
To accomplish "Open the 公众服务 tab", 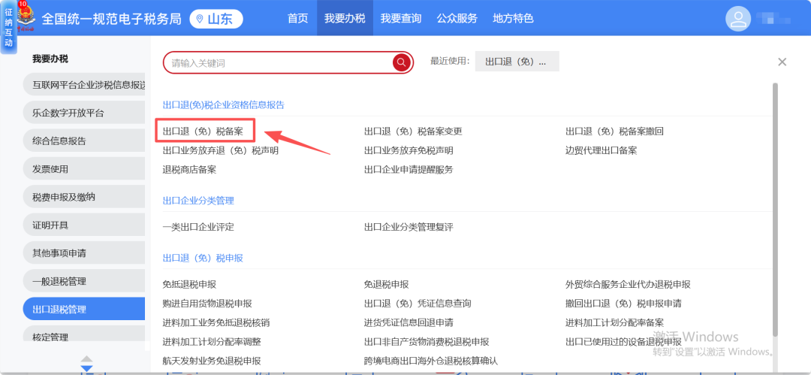I will tap(457, 18).
